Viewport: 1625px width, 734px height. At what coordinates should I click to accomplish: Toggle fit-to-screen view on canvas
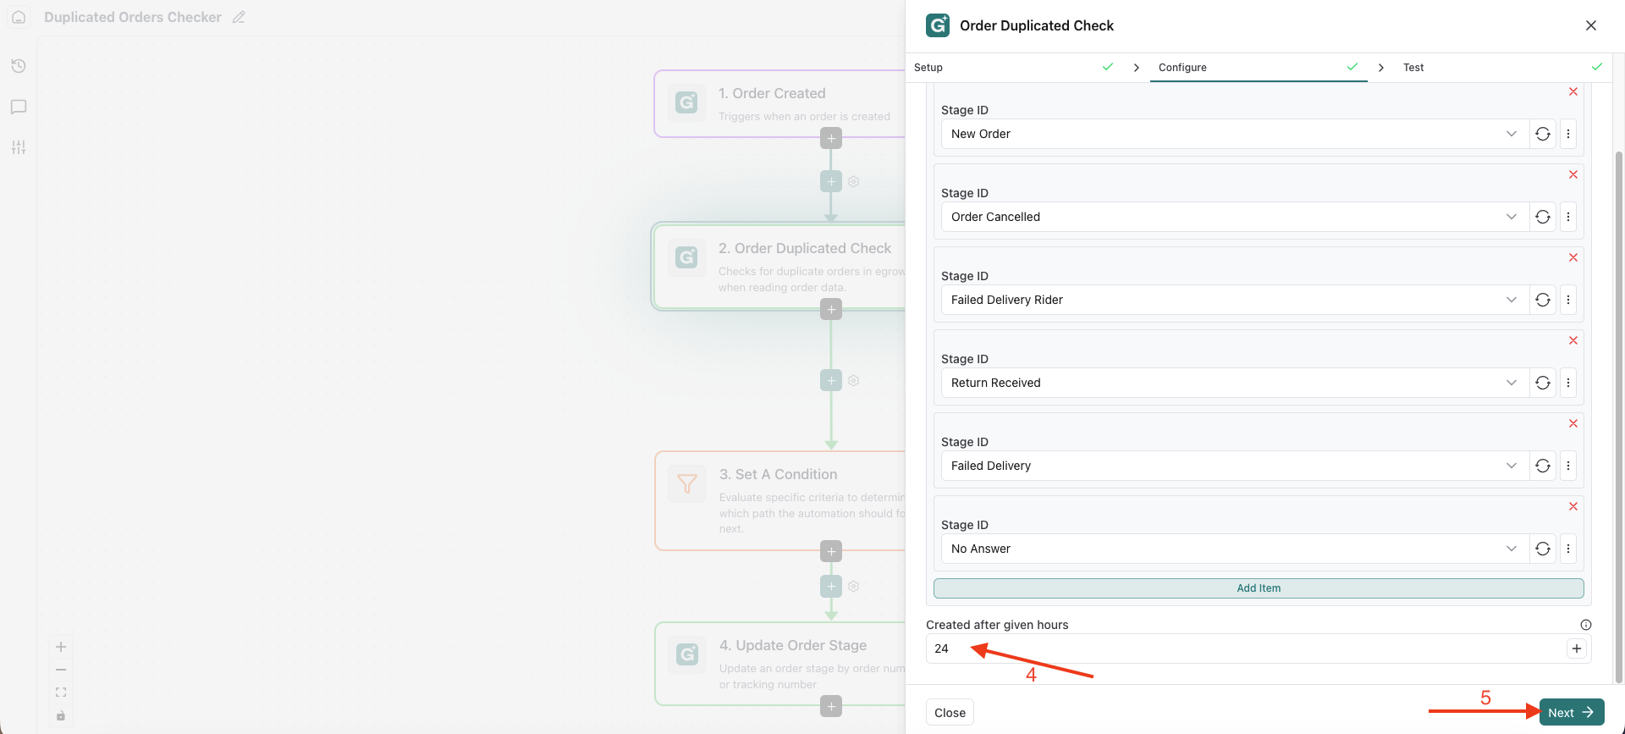click(61, 693)
